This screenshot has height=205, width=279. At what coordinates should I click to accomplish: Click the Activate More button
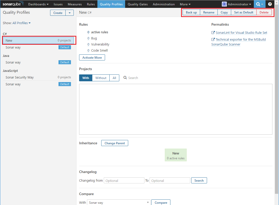point(92,57)
